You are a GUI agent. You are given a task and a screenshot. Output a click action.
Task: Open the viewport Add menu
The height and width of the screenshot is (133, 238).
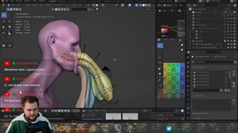coord(41,5)
